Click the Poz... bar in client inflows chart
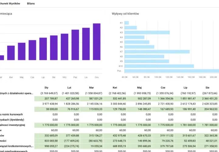The image size is (219, 152). coord(172,71)
